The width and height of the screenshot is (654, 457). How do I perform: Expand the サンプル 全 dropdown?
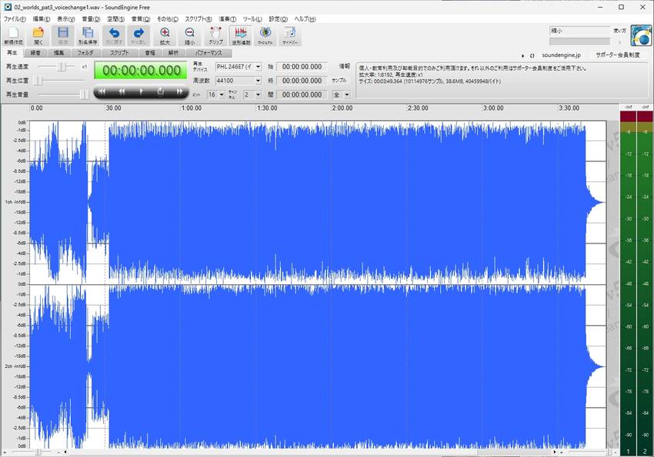click(346, 95)
